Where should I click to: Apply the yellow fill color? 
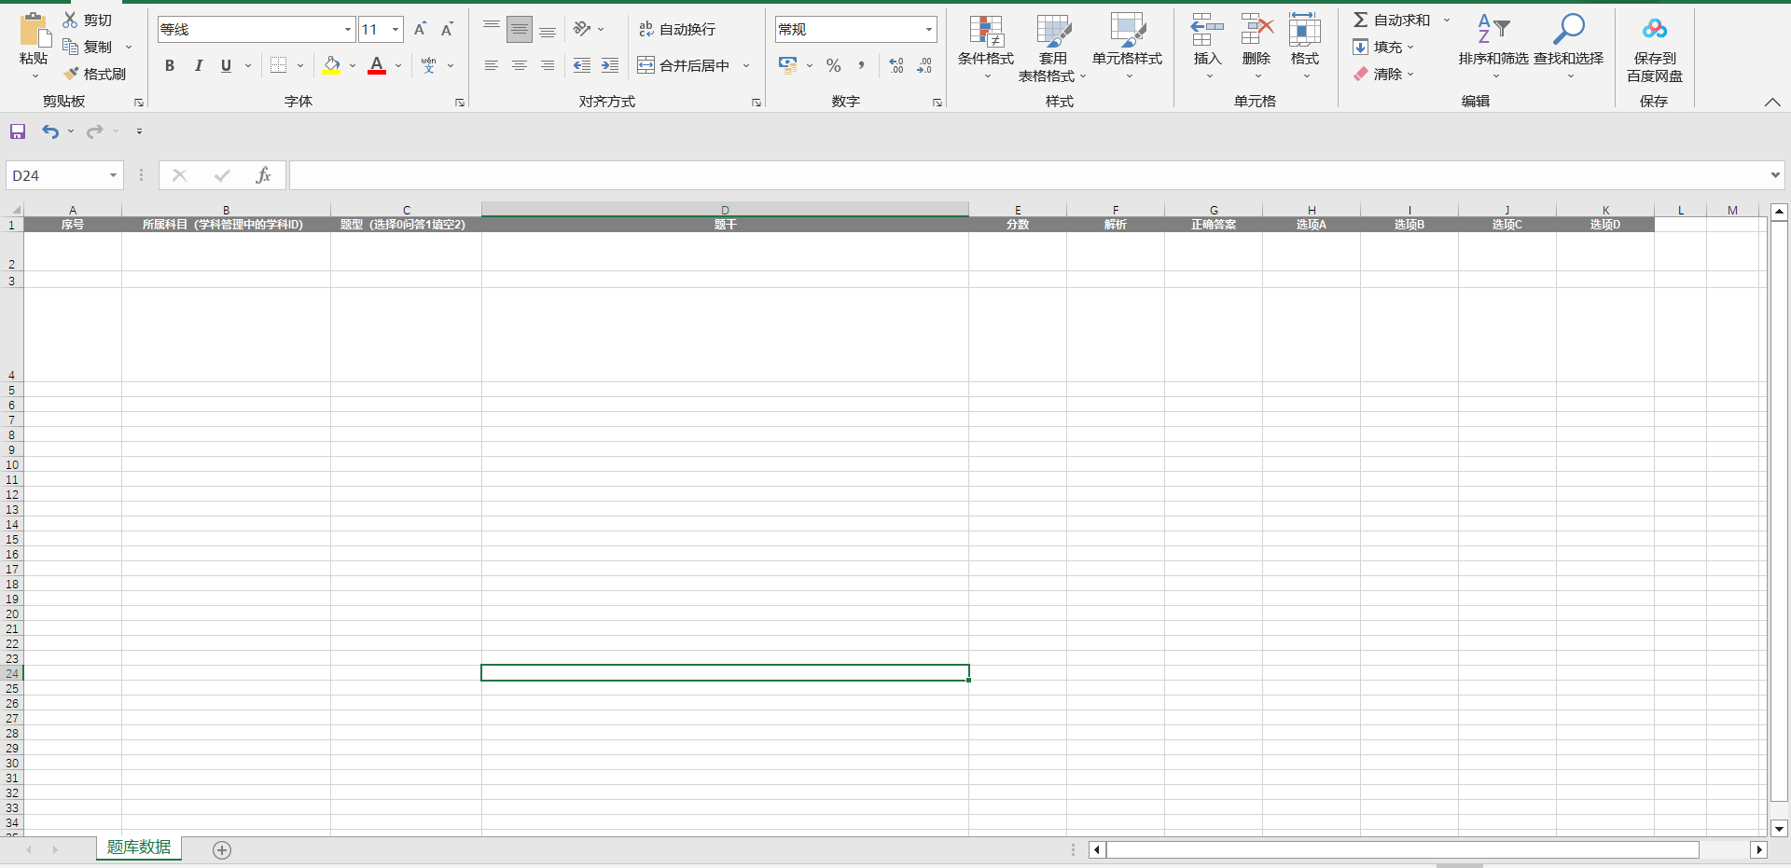coord(331,65)
